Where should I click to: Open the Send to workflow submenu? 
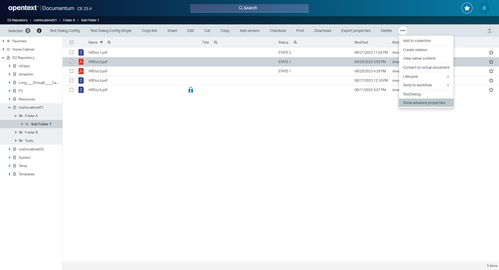[426, 85]
